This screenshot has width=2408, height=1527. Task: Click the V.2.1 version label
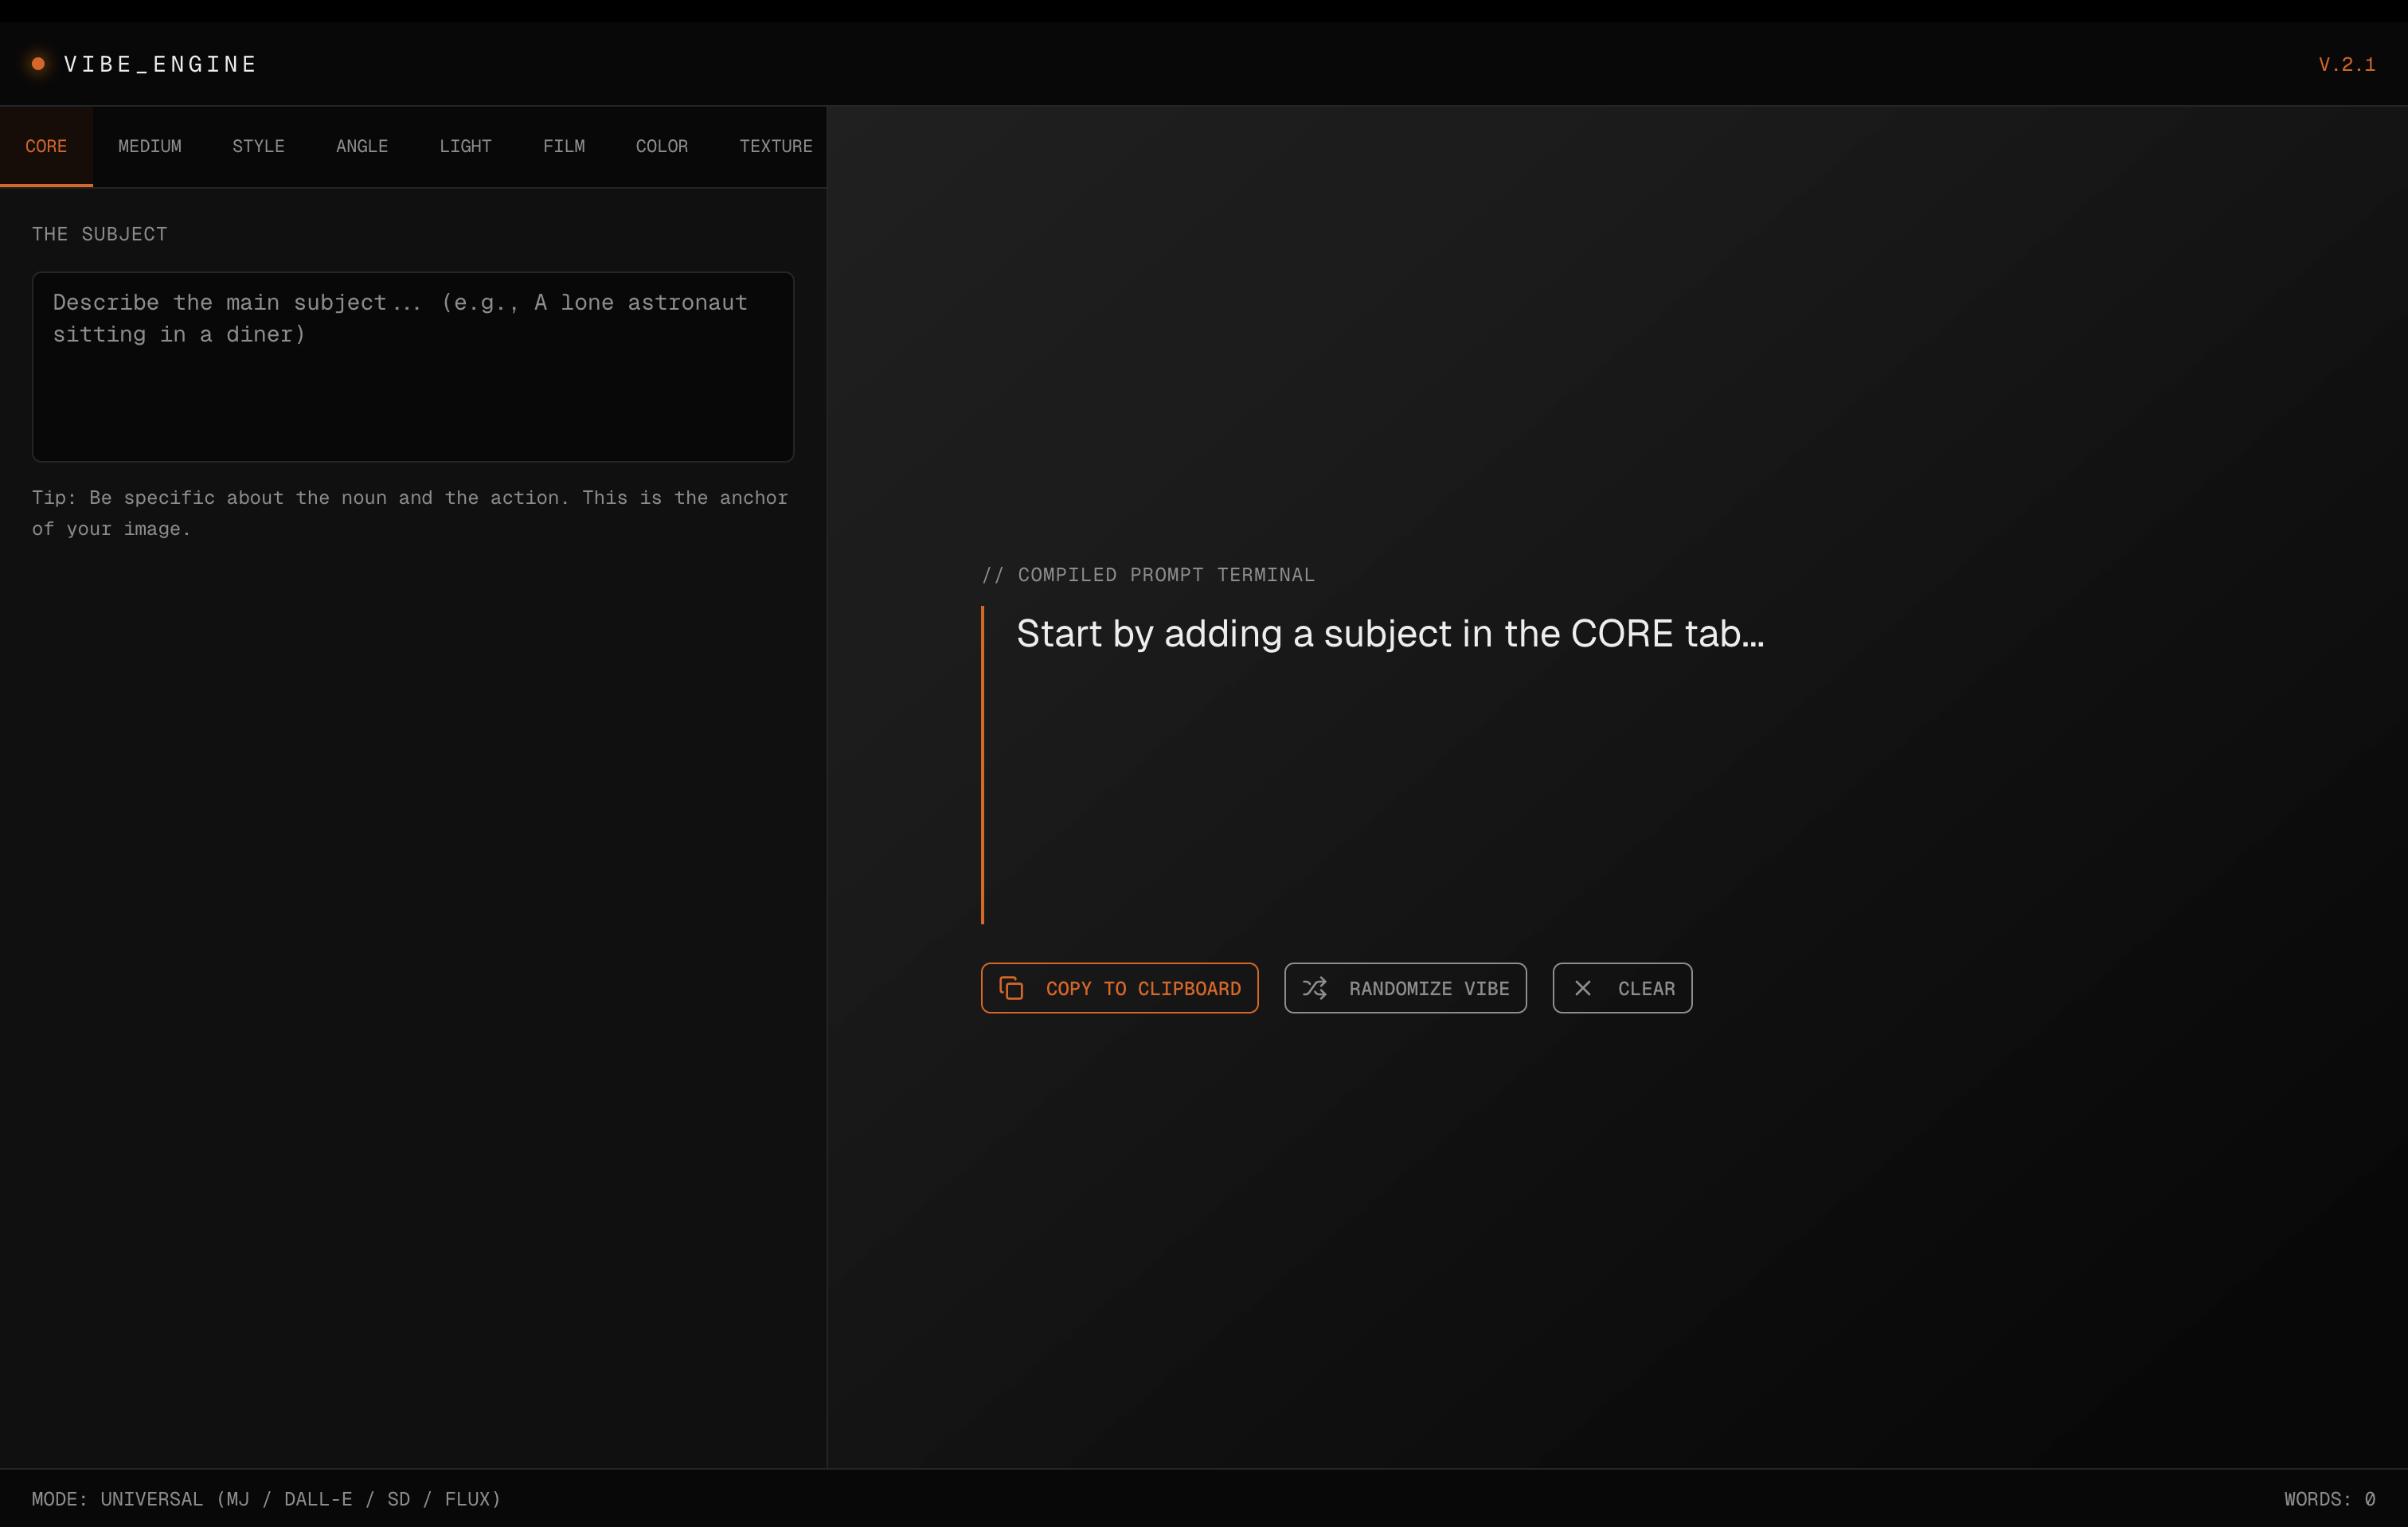pyautogui.click(x=2346, y=64)
